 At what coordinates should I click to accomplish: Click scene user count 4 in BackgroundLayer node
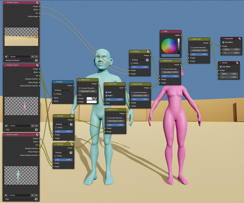tap(33, 57)
